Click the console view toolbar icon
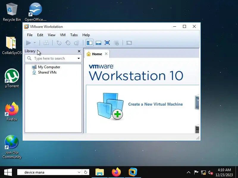 coord(129,43)
